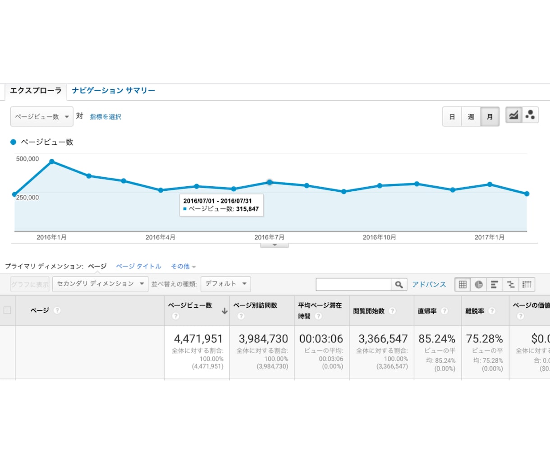This screenshot has height=466, width=550.
Task: Open the セカンダリ ディメンション dropdown
Action: click(x=100, y=284)
